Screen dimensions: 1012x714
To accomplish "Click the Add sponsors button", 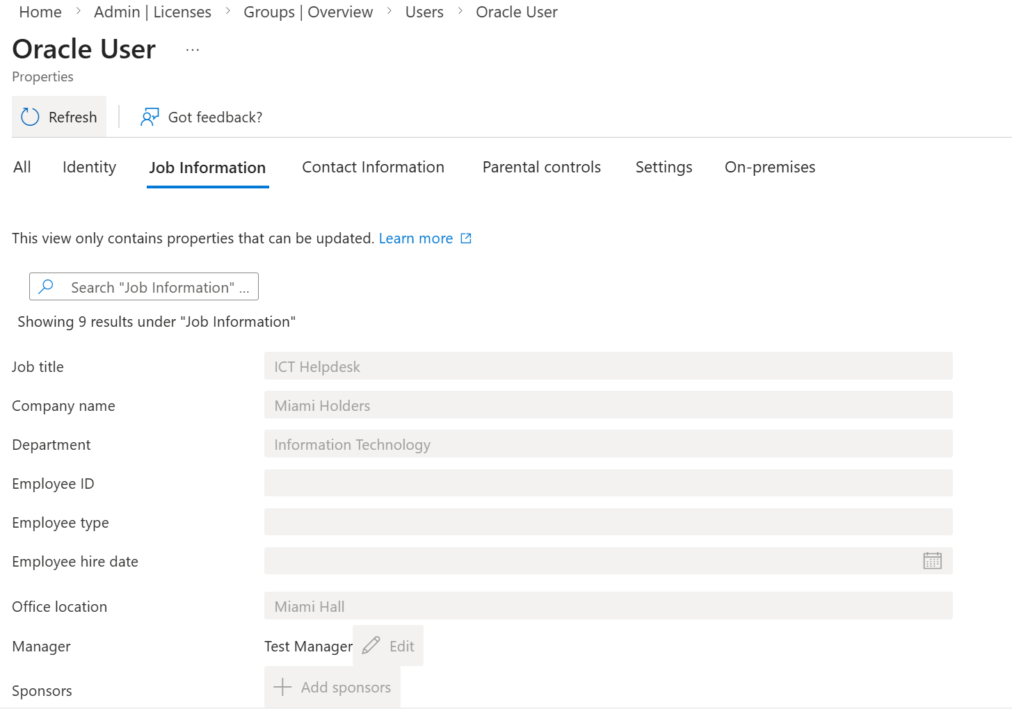I will point(332,687).
